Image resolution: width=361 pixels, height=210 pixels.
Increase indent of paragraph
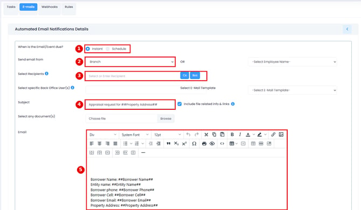pyautogui.click(x=158, y=144)
